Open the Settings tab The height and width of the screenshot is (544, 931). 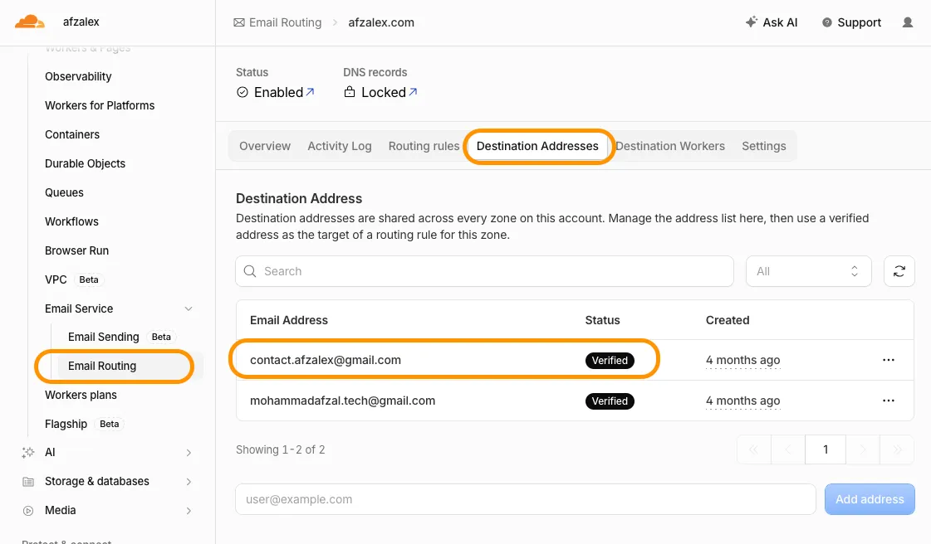tap(763, 146)
